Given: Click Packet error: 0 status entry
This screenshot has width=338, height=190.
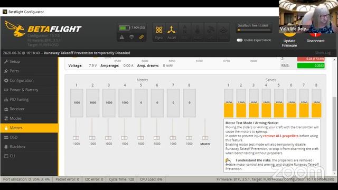Looking at the screenshot, I should [x=67, y=179].
